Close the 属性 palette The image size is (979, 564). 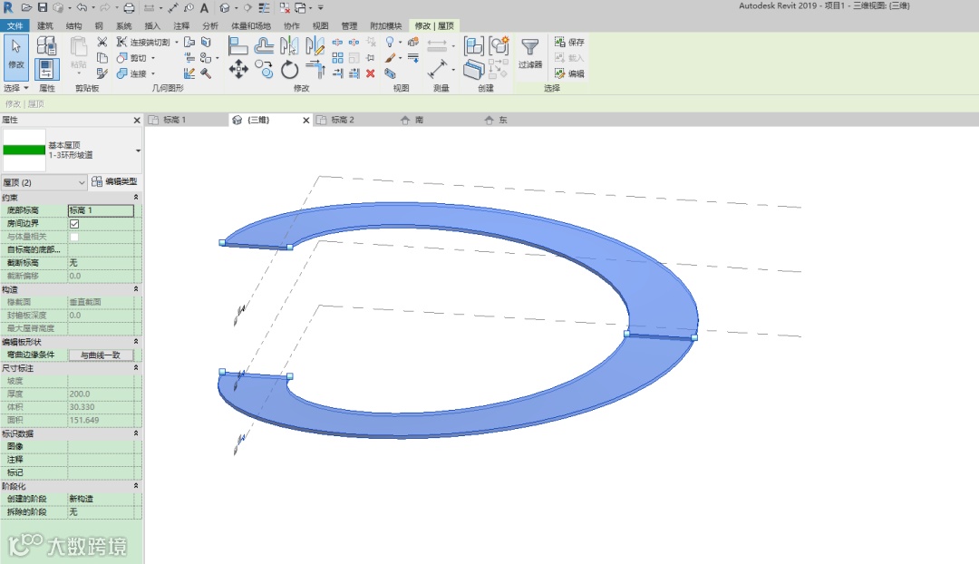pos(137,120)
